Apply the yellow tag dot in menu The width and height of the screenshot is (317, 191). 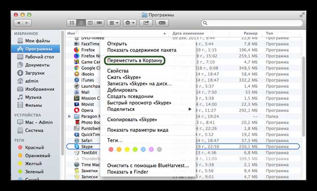click(x=127, y=149)
